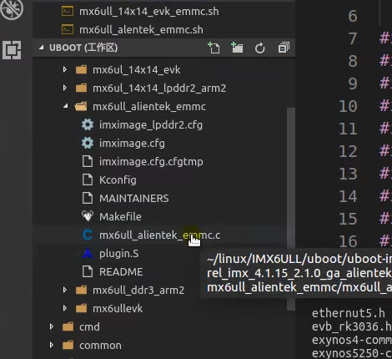Click assembly icon of plugin.S

coord(88,253)
